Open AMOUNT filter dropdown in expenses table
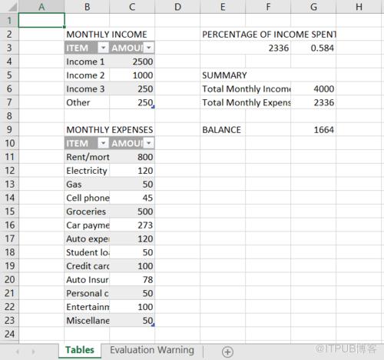The image size is (384, 360). (x=149, y=143)
